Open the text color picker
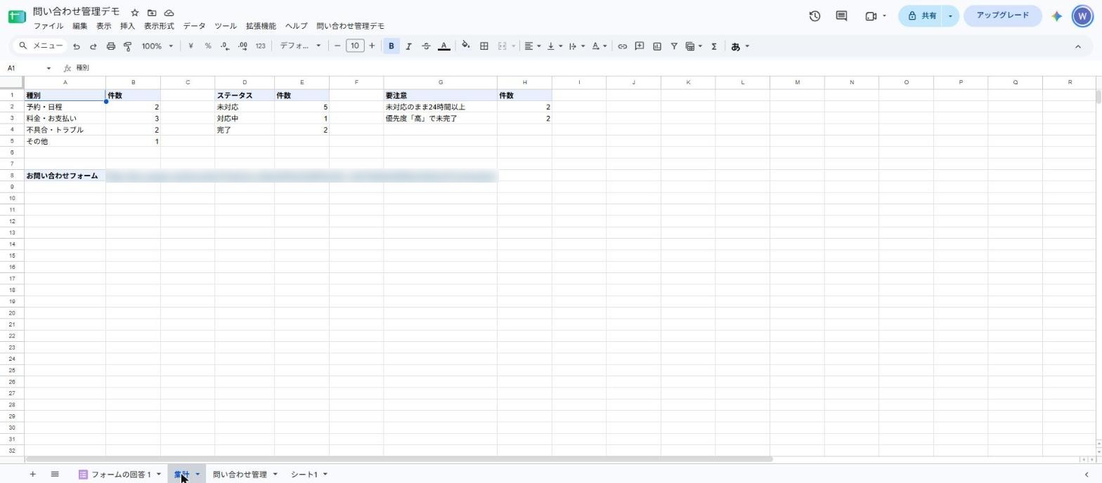The height and width of the screenshot is (483, 1102). click(444, 46)
